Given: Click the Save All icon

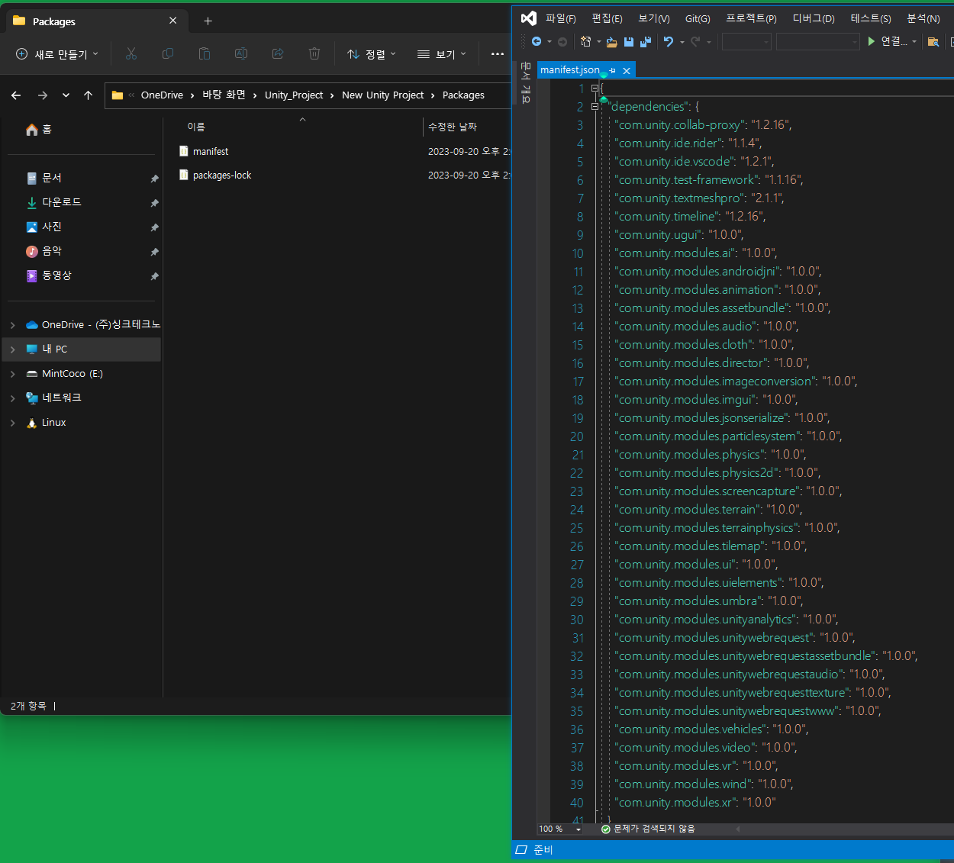Looking at the screenshot, I should pyautogui.click(x=646, y=42).
